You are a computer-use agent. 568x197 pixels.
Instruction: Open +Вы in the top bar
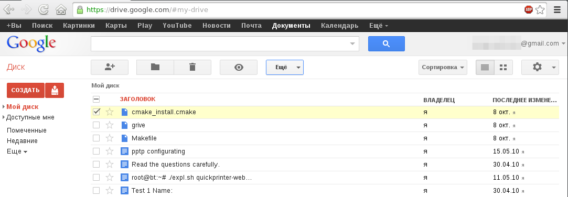point(14,26)
